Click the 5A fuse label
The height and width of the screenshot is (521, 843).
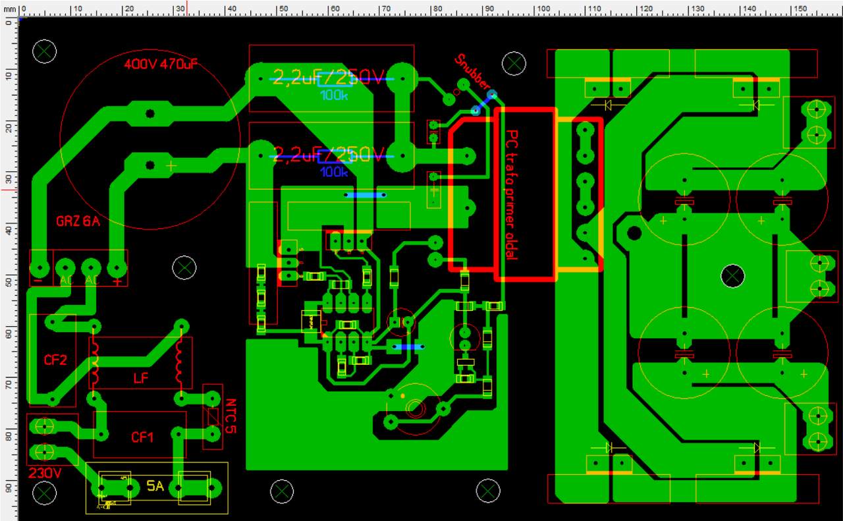(x=155, y=487)
